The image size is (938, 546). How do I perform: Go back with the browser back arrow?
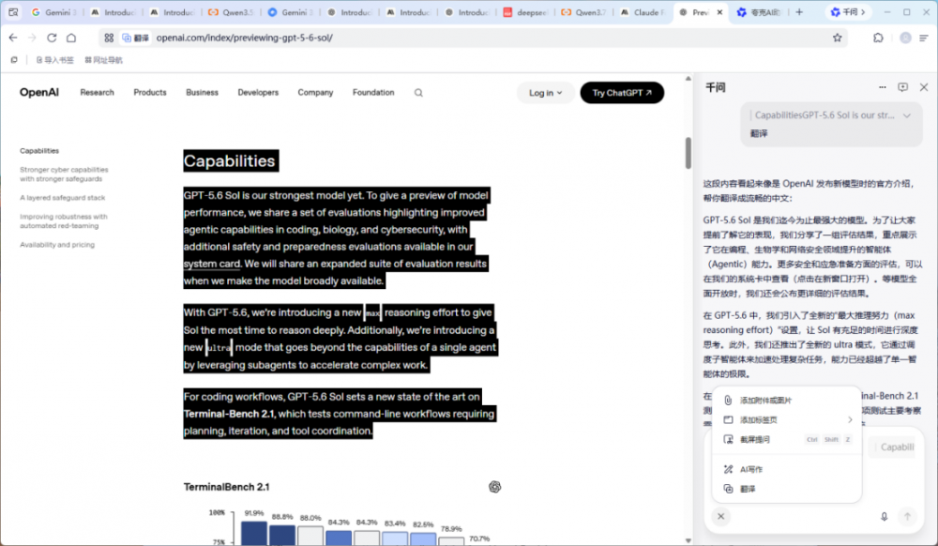(13, 38)
